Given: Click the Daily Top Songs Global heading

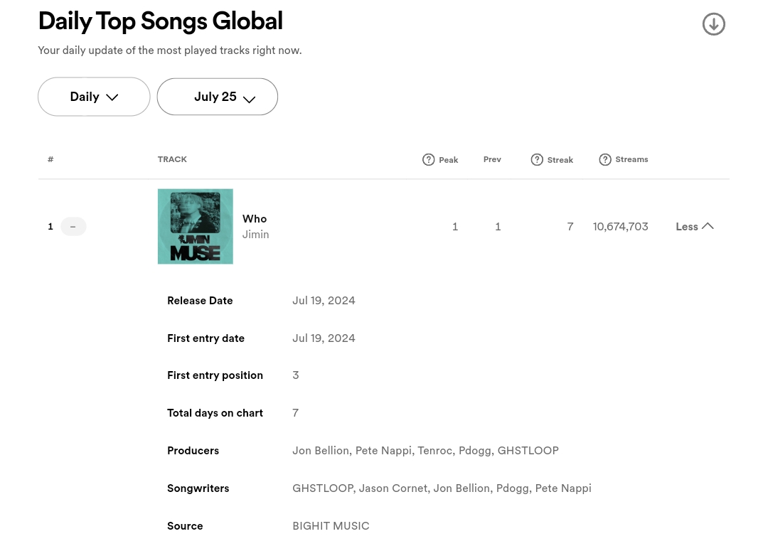Looking at the screenshot, I should point(161,21).
